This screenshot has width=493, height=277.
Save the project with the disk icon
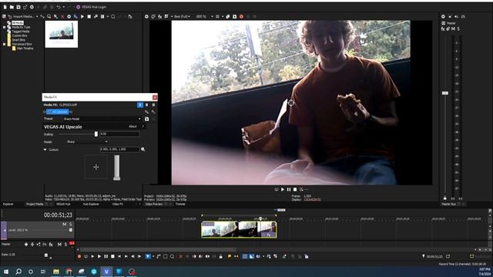point(18,7)
